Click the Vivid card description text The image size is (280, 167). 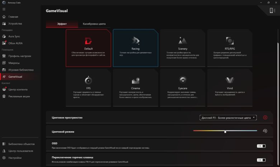click(230, 94)
